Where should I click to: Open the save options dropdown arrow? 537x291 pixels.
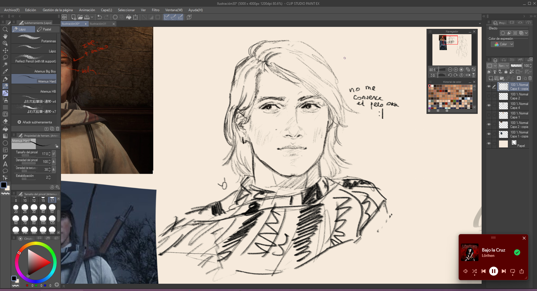[x=92, y=17]
